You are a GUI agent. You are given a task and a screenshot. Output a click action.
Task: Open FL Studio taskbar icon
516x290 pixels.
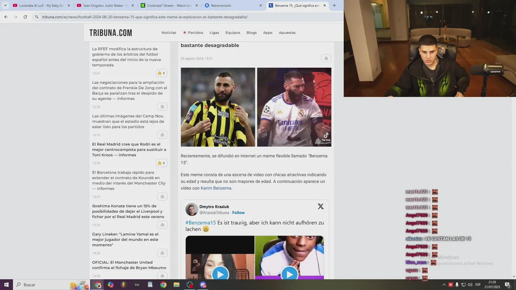pos(124,285)
